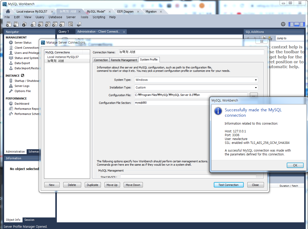
Task: Reconnect to DBMS toolbar icon
Action: [x=79, y=24]
